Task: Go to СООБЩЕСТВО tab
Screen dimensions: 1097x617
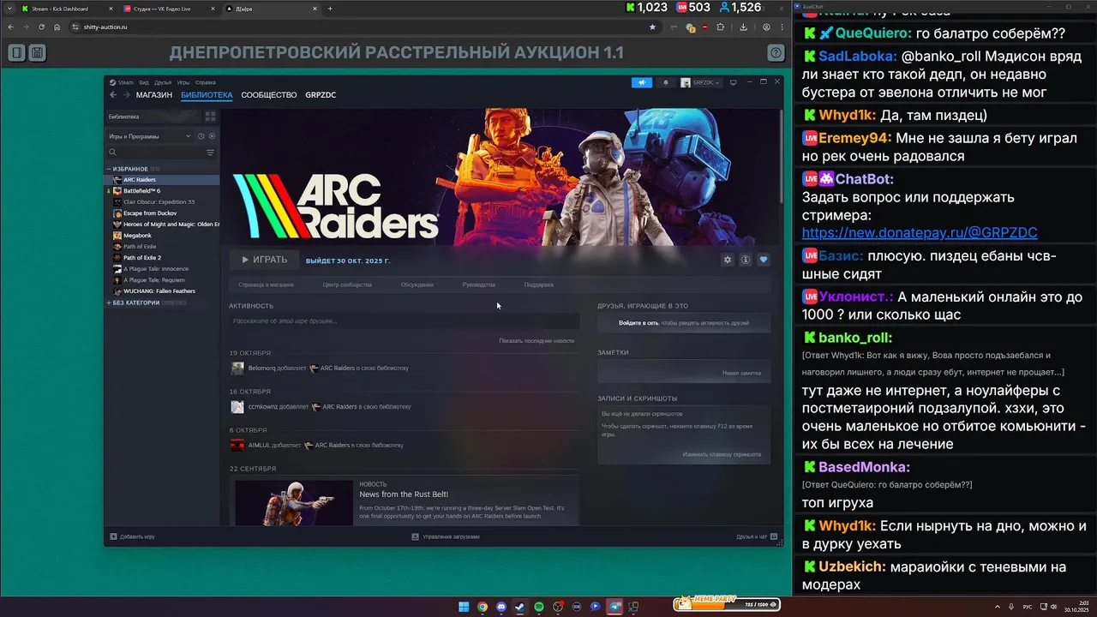Action: click(x=269, y=95)
